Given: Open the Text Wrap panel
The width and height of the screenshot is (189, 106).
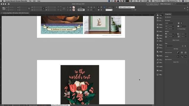Looking at the screenshot, I should 159,27.
